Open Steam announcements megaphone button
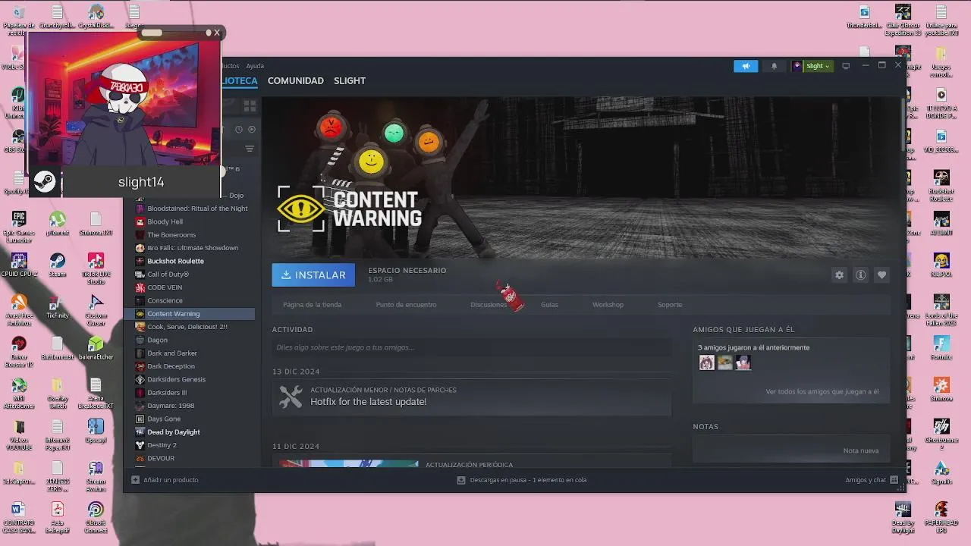Image resolution: width=971 pixels, height=546 pixels. [x=746, y=66]
